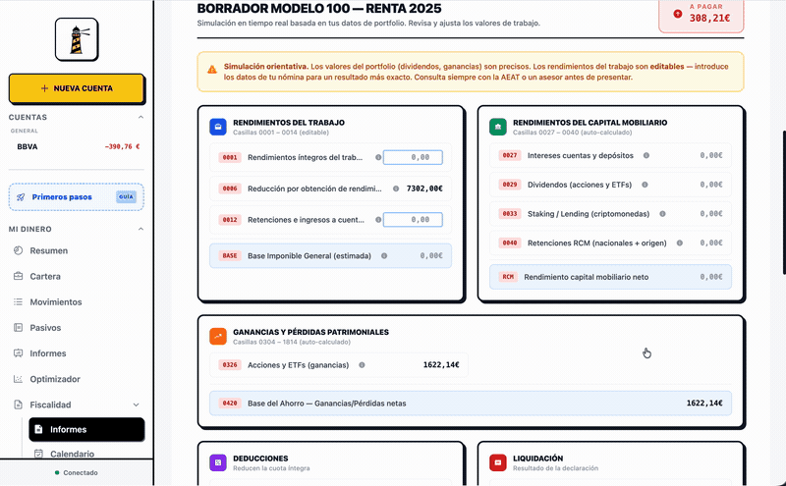Show info for Intereses cuentas y depósitos
This screenshot has width=786, height=486.
(646, 156)
